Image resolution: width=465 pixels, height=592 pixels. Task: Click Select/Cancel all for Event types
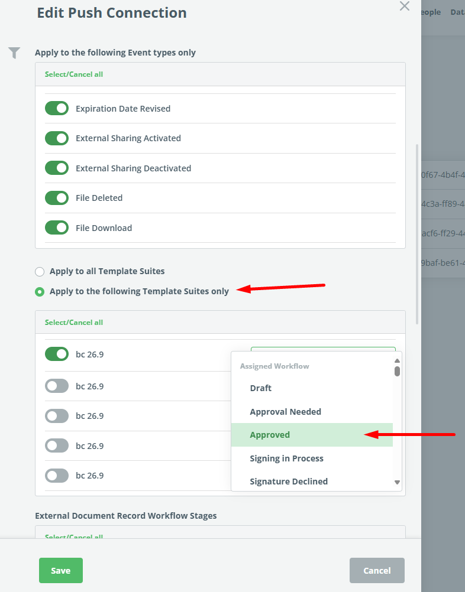[x=74, y=74]
